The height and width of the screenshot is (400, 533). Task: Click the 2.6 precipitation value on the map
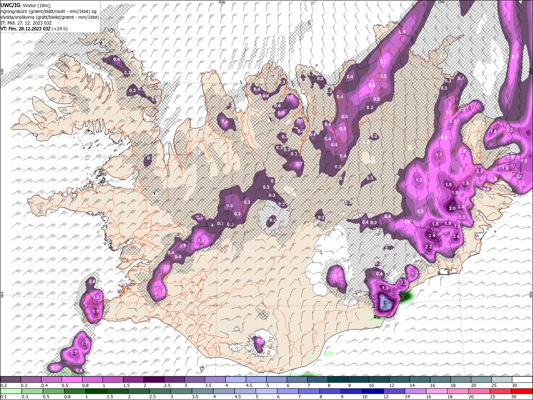456,237
